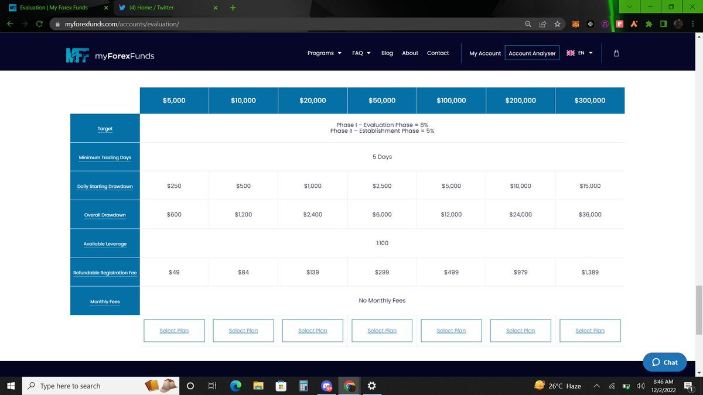Click the myForexFunds logo
Image resolution: width=703 pixels, height=395 pixels.
click(x=110, y=56)
